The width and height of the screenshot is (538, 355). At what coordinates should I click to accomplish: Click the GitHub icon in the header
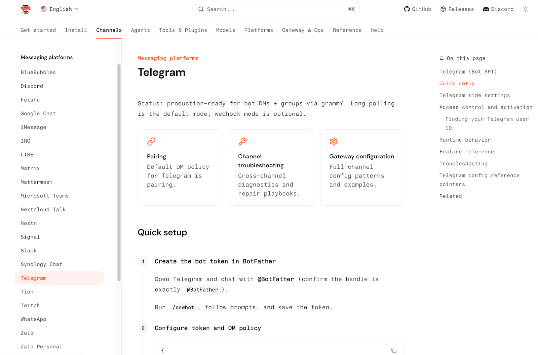407,9
